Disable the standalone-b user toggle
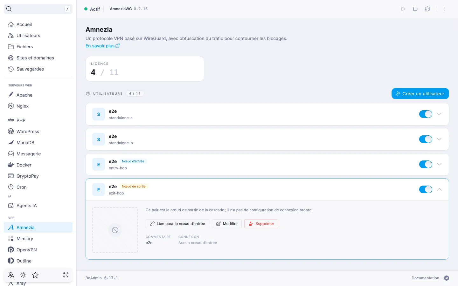Screen dimensions: 458x286 (x=426, y=139)
